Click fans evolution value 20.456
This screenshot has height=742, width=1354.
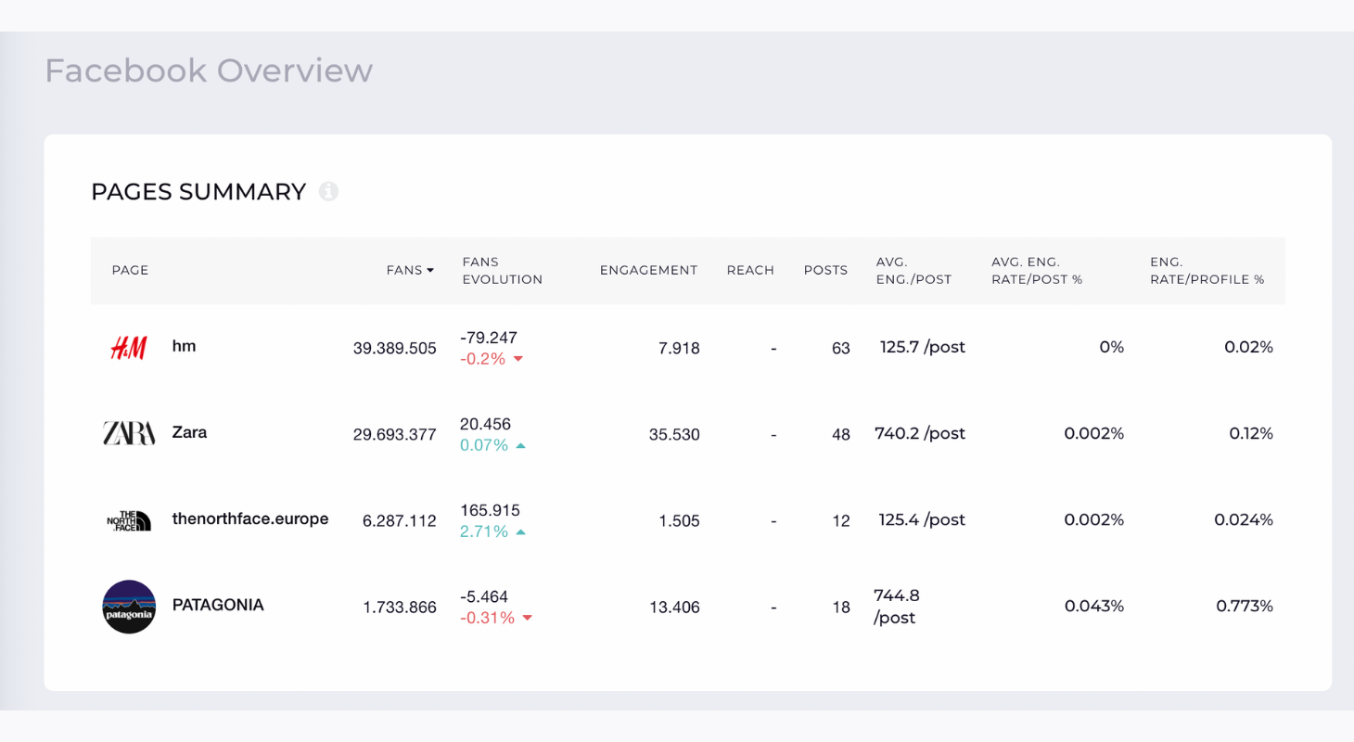pos(485,424)
